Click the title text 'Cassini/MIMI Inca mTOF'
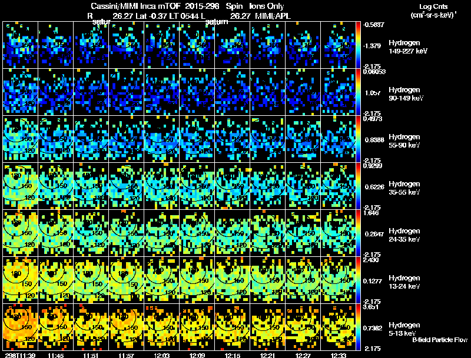This screenshot has width=471, height=358. pyautogui.click(x=135, y=6)
